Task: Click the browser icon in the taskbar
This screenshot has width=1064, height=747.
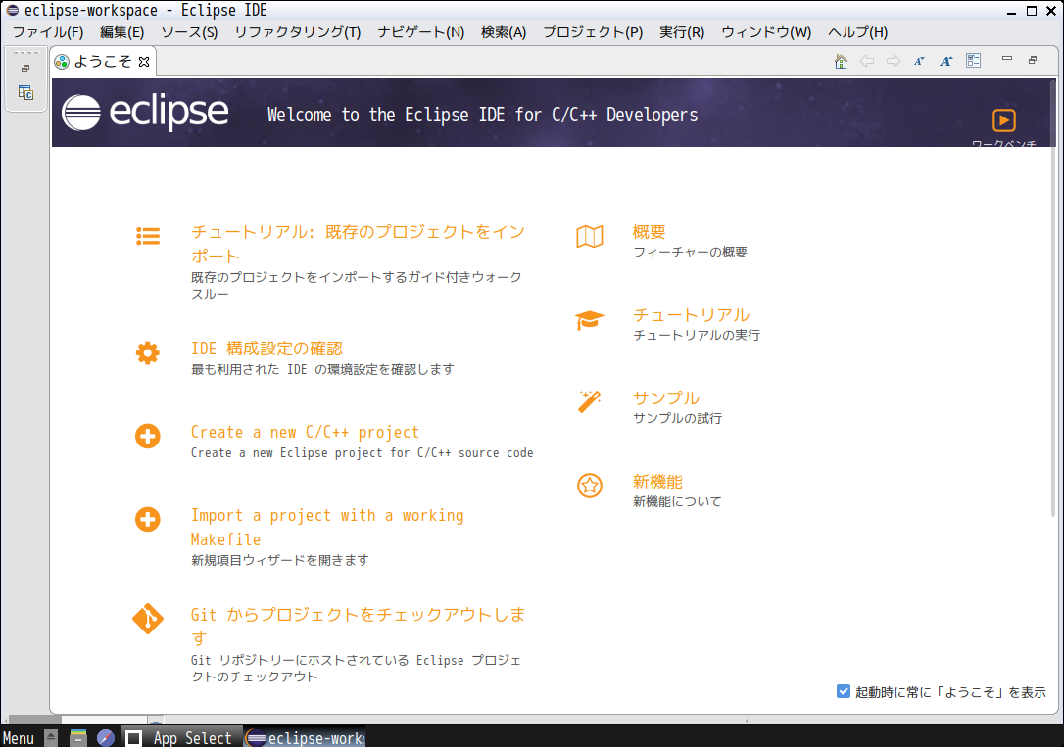Action: (105, 737)
